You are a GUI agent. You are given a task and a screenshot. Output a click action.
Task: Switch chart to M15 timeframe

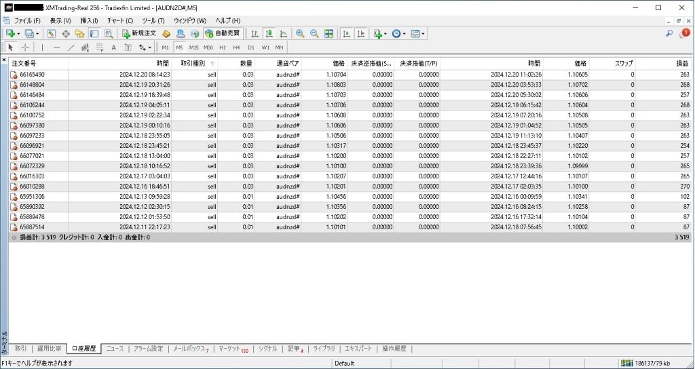click(x=194, y=47)
